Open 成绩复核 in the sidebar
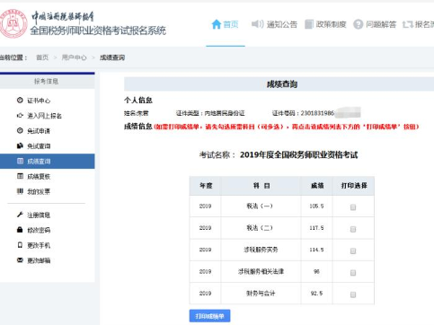The height and width of the screenshot is (325, 434). (x=39, y=176)
